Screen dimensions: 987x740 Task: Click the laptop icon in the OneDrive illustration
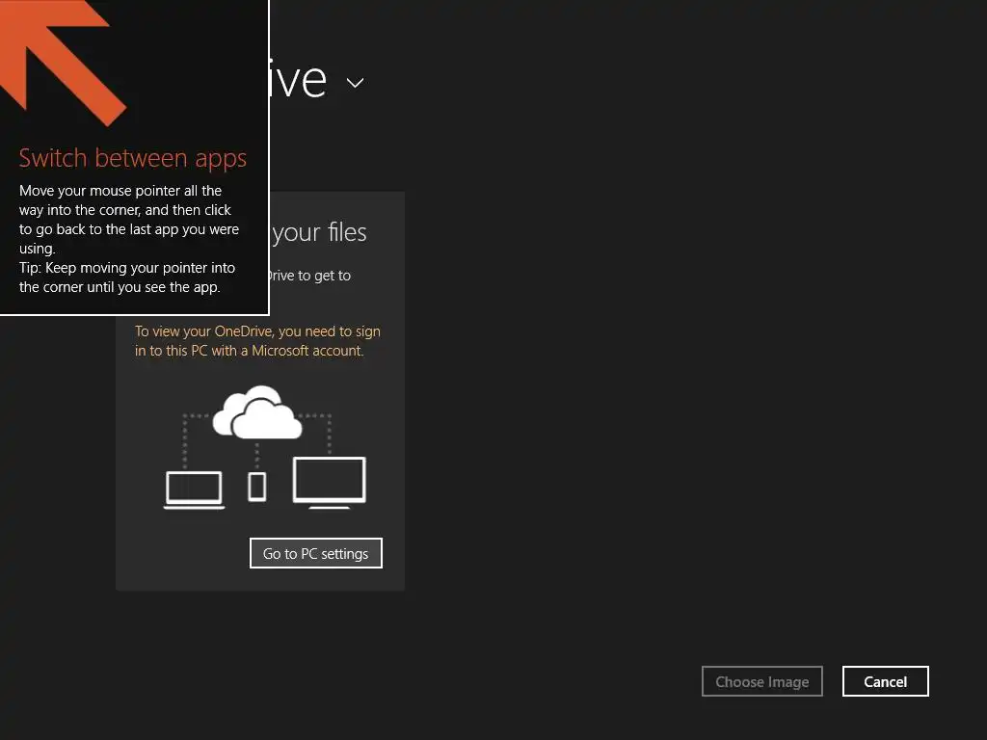coord(194,489)
